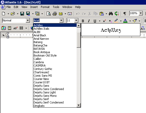Choose Calibri from font list
The image size is (146, 113).
[55, 59]
